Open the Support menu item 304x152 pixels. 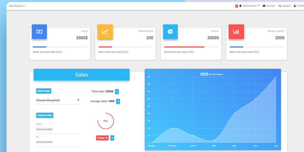[284, 6]
